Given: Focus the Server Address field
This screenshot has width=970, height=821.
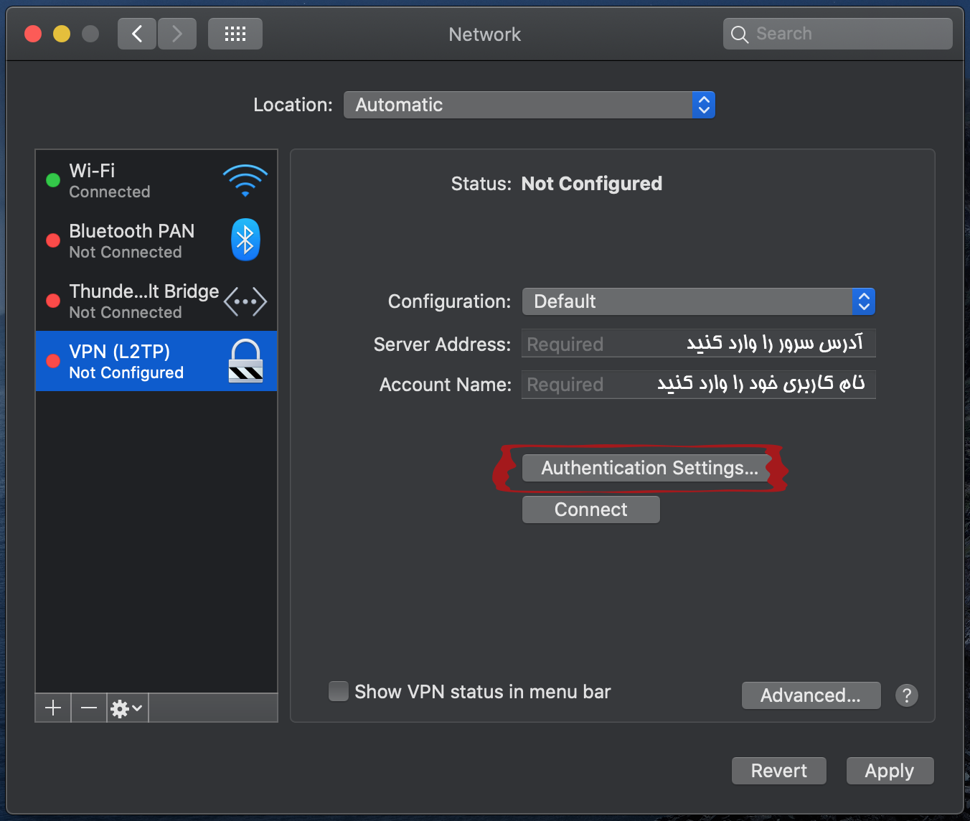Looking at the screenshot, I should pos(699,344).
